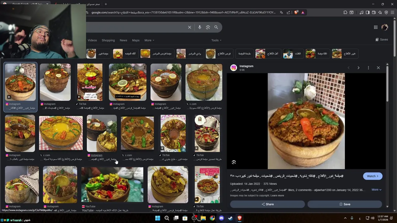
Task: Open Task View on taskbar
Action: pyautogui.click(x=176, y=218)
